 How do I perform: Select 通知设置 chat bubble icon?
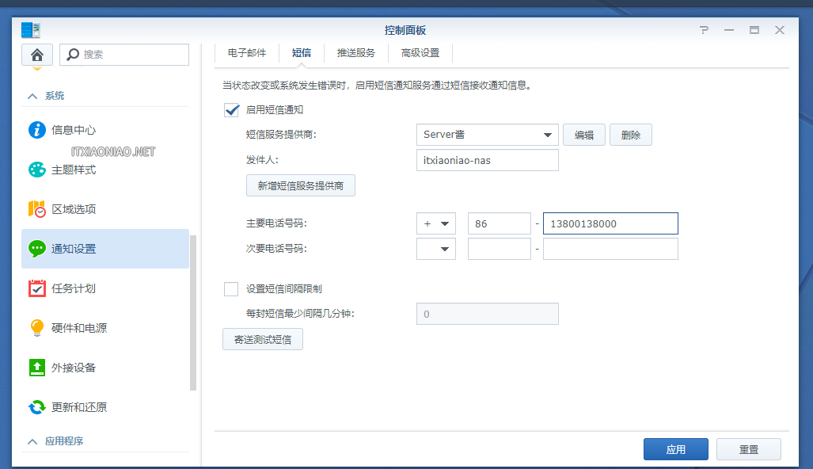pos(37,249)
